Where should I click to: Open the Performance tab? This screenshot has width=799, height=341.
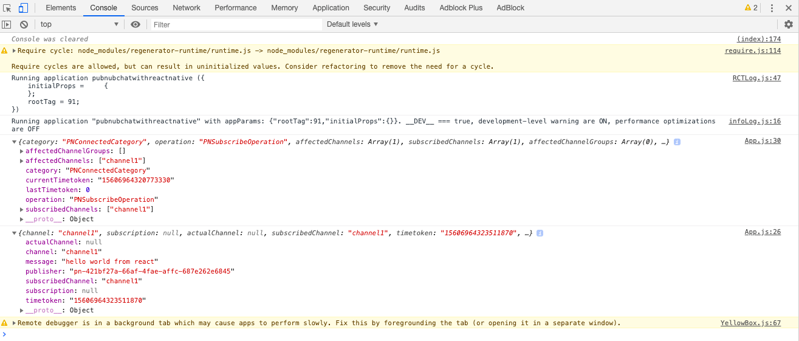pos(236,8)
